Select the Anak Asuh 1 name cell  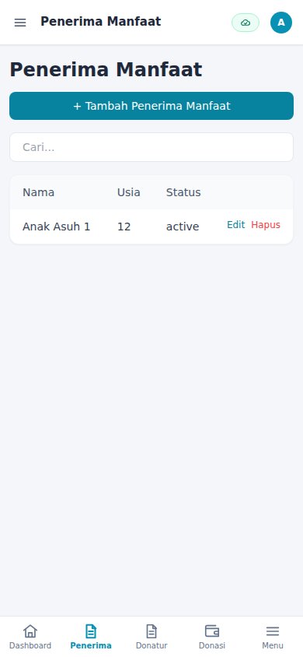(57, 227)
